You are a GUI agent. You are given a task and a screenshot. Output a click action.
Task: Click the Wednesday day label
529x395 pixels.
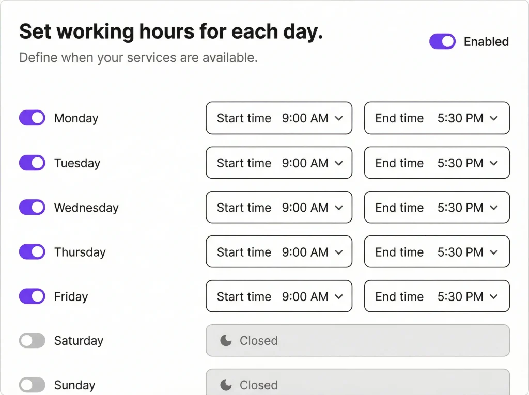(86, 208)
